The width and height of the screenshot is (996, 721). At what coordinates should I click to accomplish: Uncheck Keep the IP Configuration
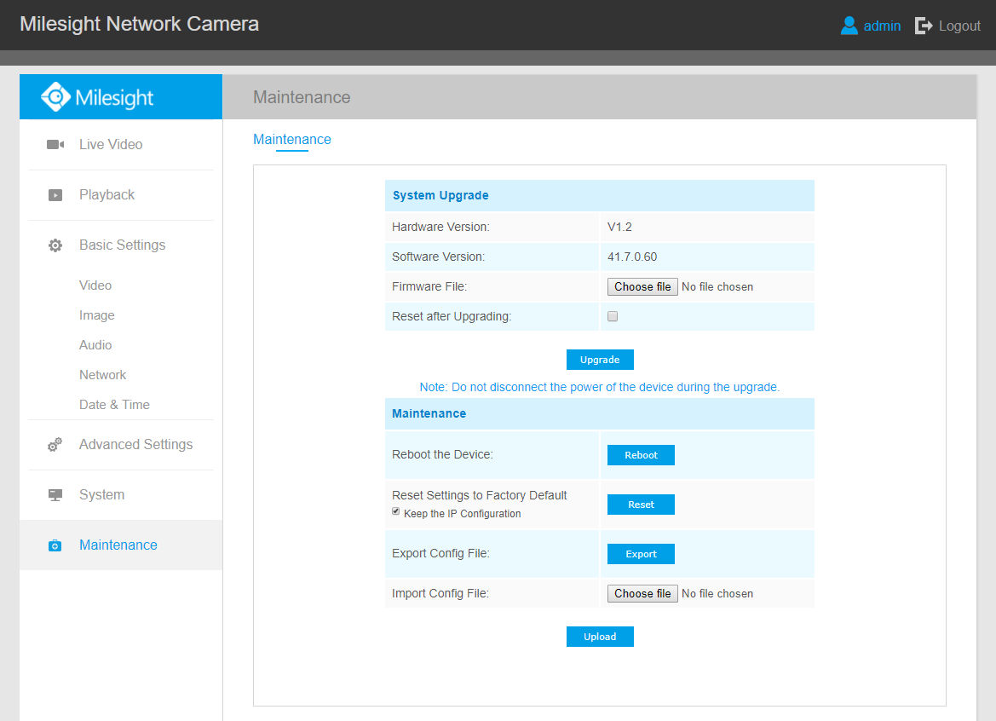click(396, 512)
